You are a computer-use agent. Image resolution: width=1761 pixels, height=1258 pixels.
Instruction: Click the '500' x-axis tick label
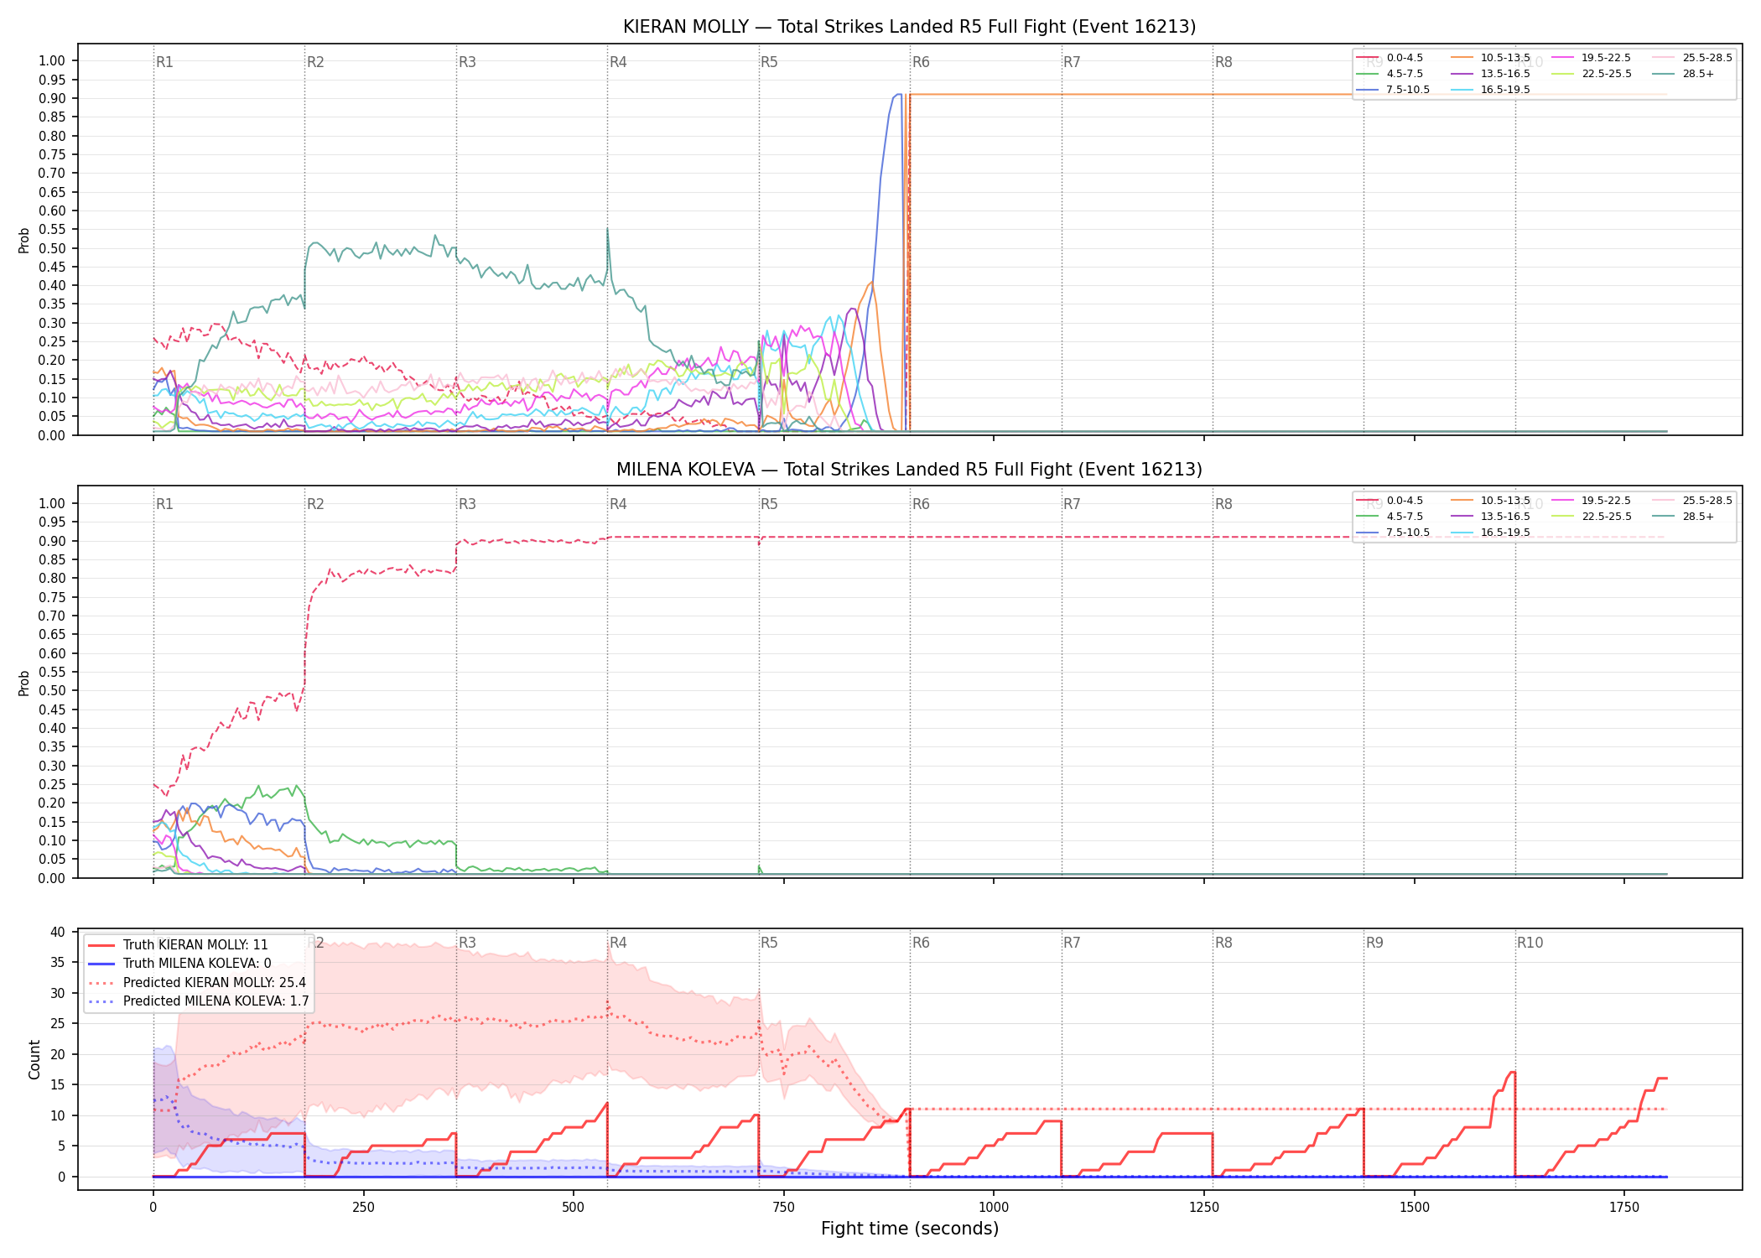tap(574, 1207)
